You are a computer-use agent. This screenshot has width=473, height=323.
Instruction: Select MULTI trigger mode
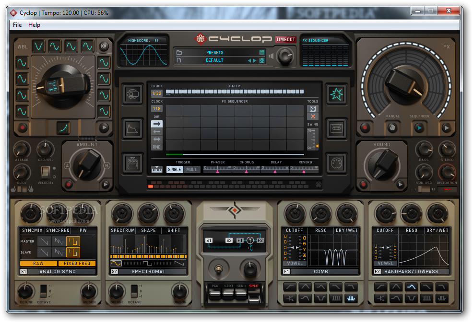click(191, 169)
